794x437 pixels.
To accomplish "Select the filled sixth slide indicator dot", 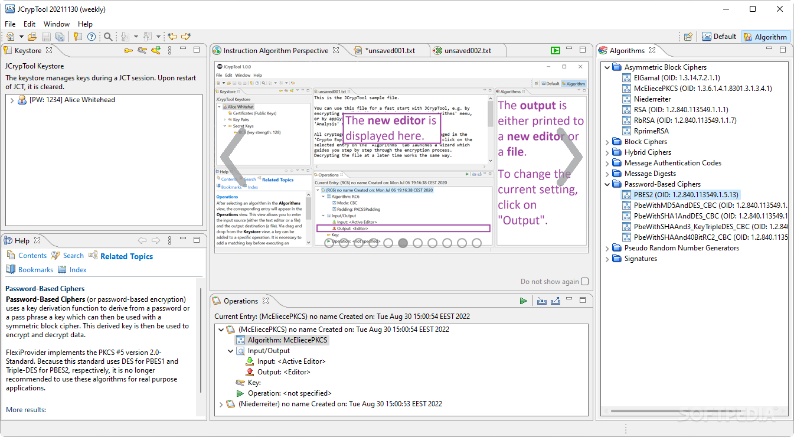I will 403,243.
